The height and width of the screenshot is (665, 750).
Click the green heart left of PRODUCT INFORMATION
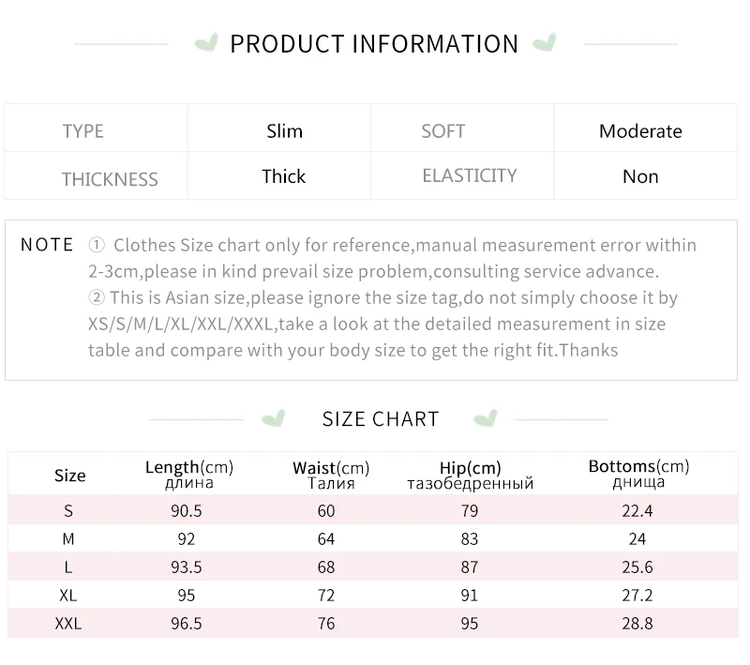coord(206,42)
